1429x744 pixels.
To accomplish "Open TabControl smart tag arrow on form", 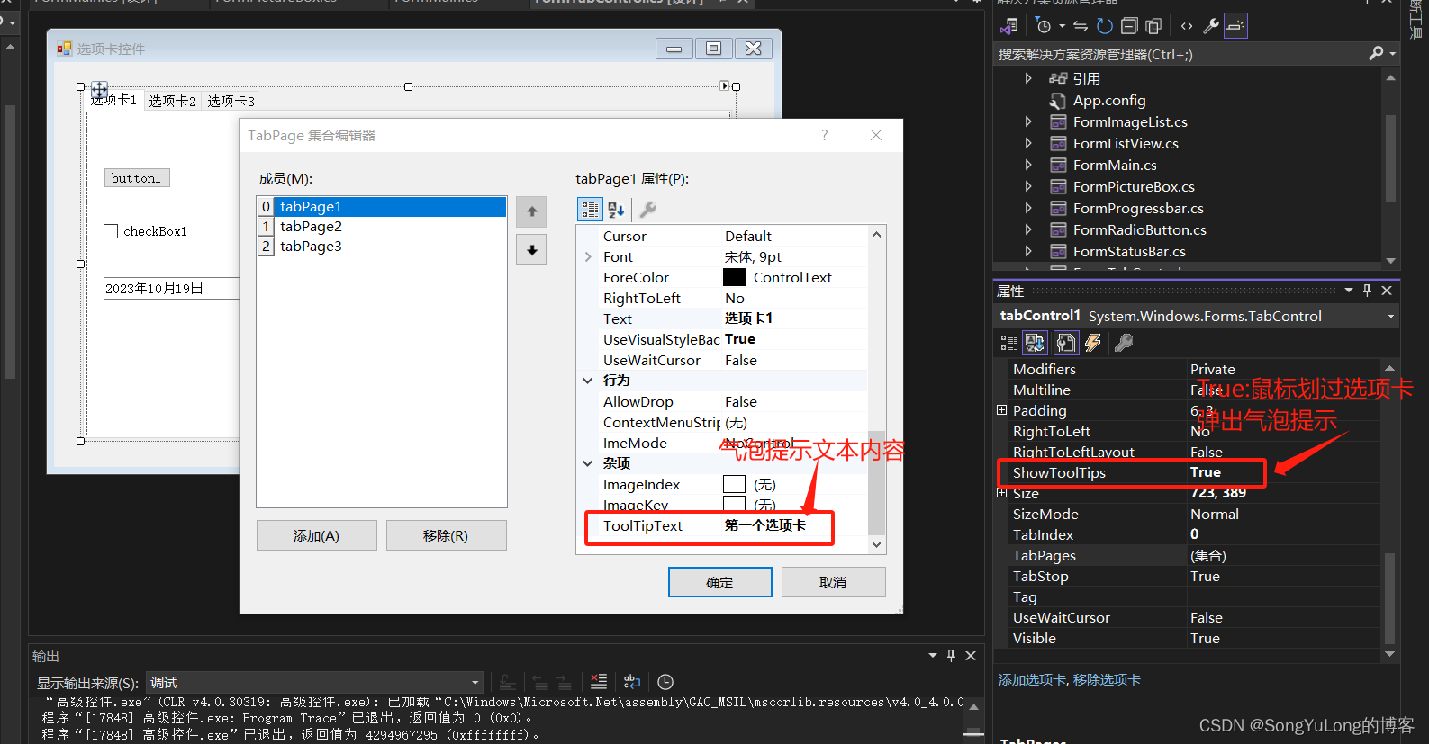I will pos(724,86).
